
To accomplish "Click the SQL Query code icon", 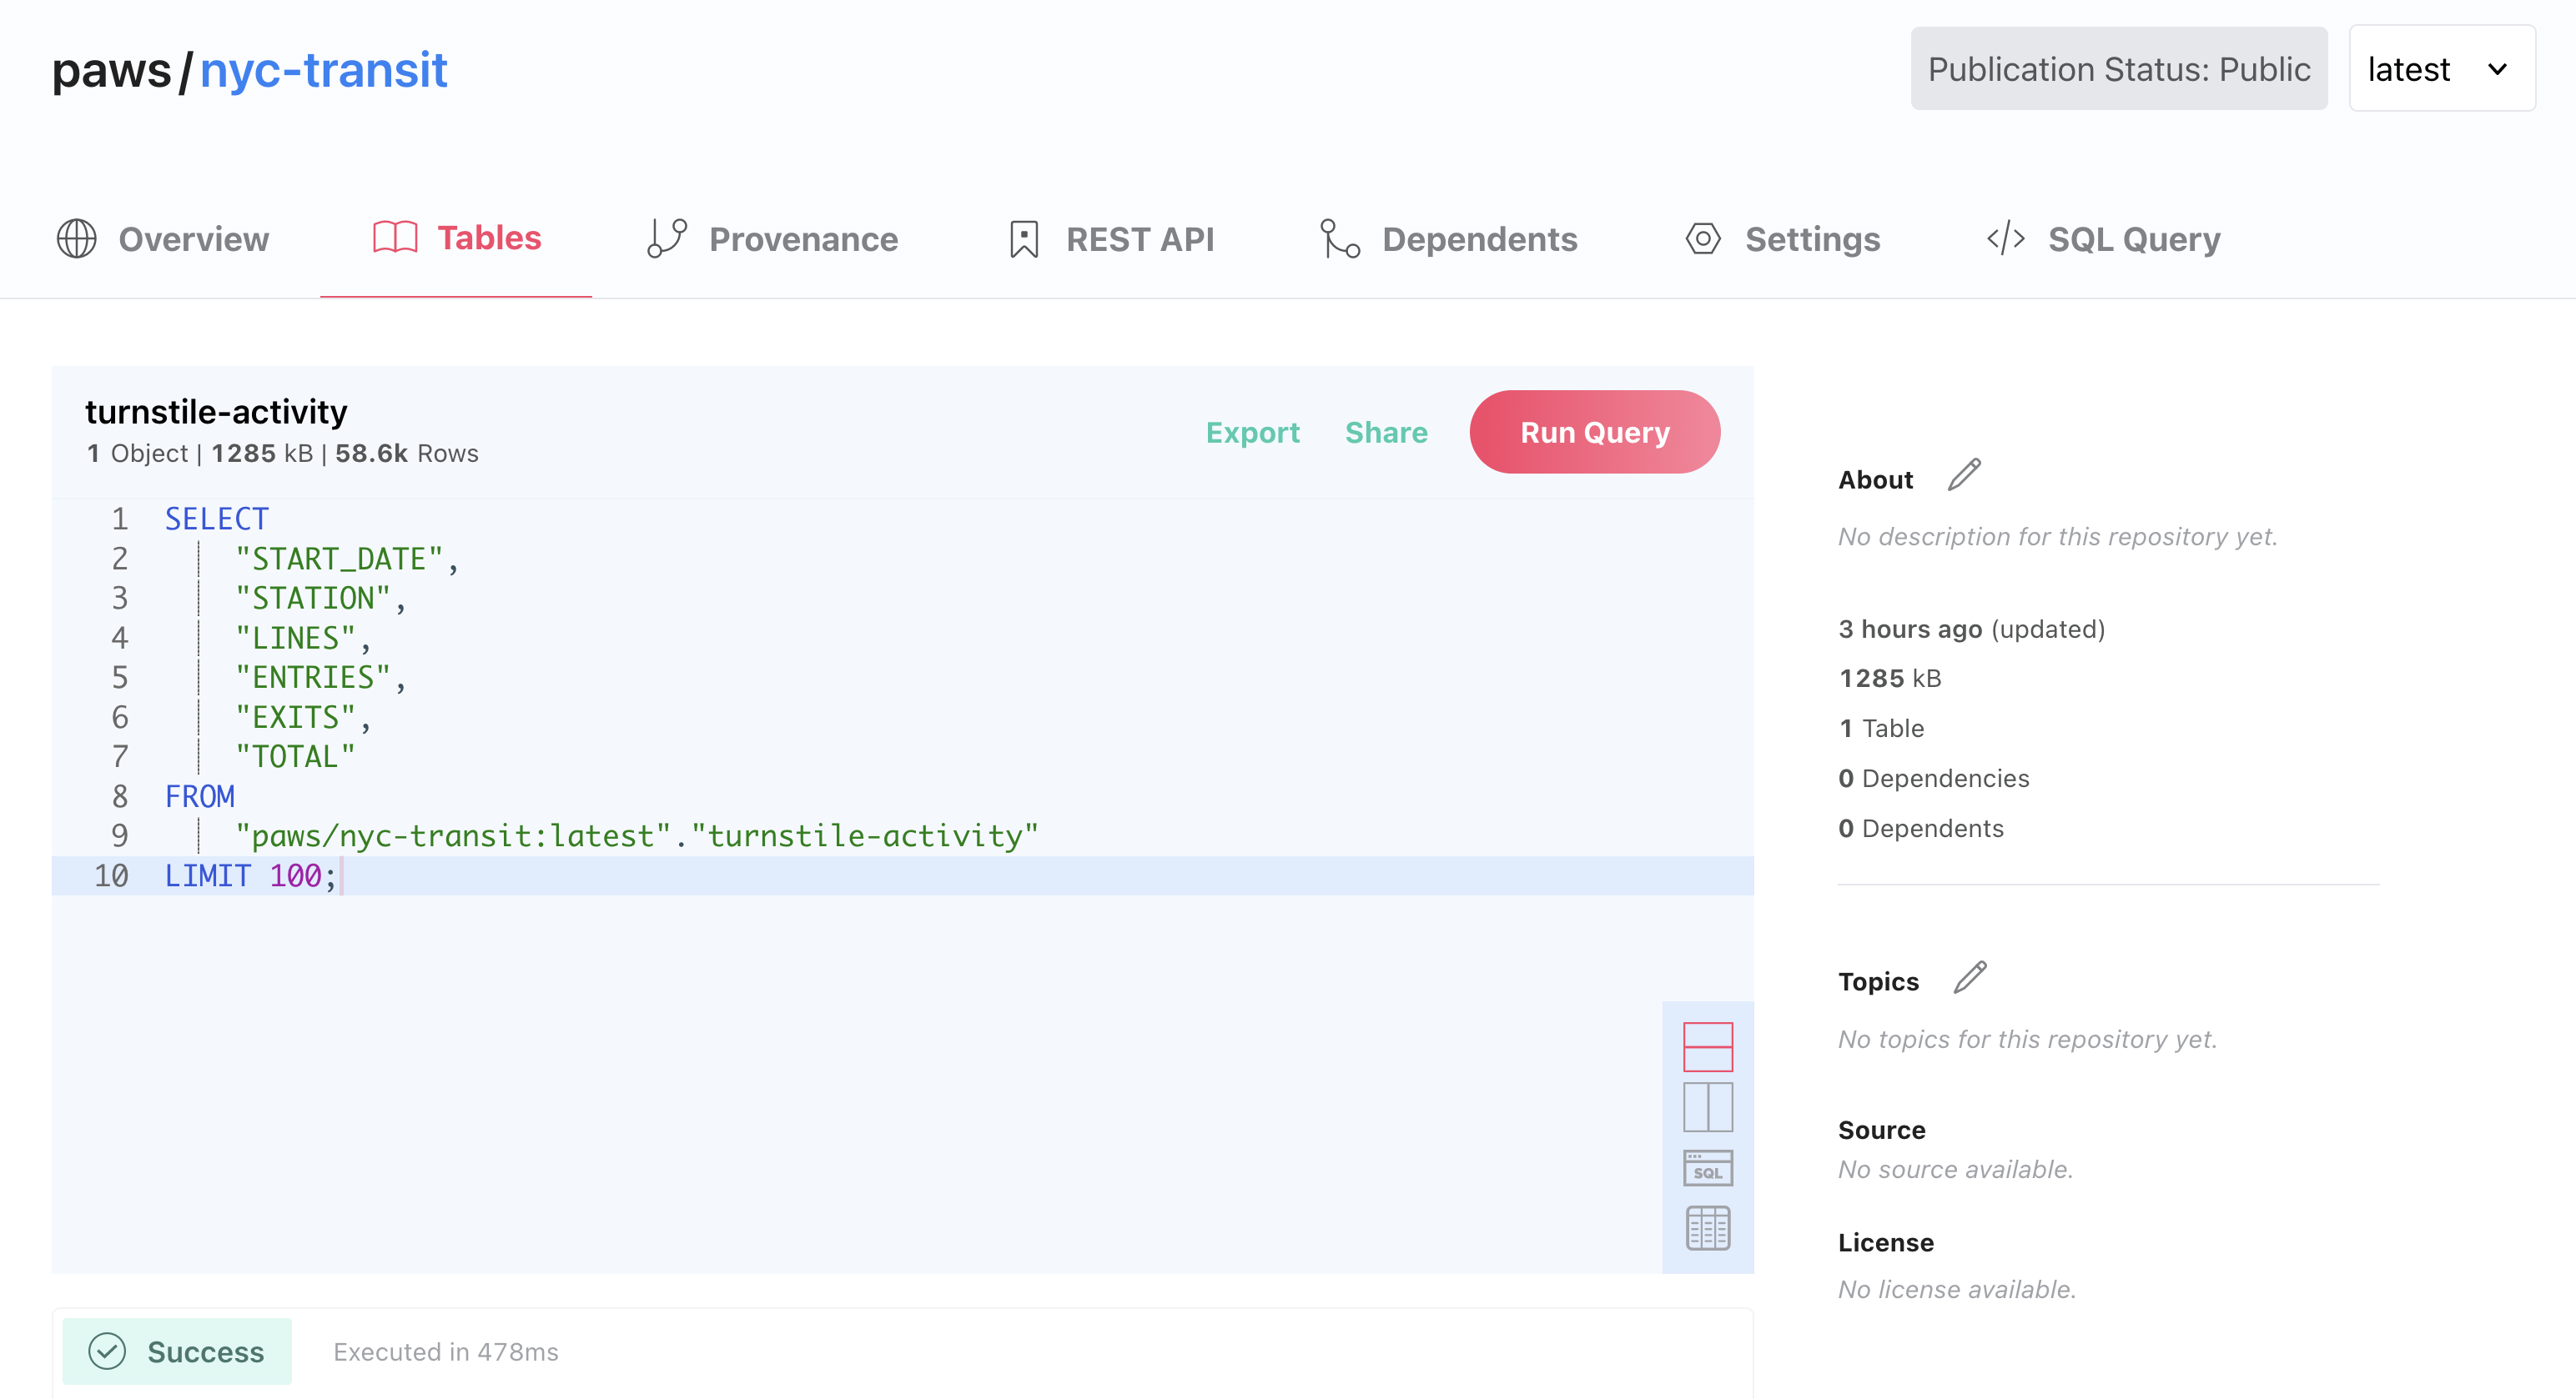I will [x=2005, y=238].
